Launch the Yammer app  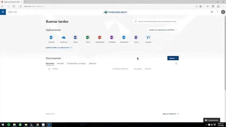pyautogui.click(x=148, y=39)
